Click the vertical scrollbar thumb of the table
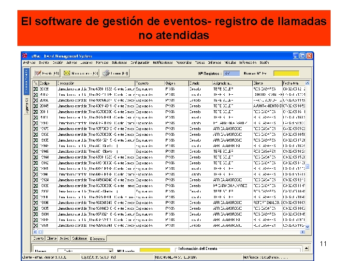This screenshot has height=261, width=348. click(x=307, y=166)
